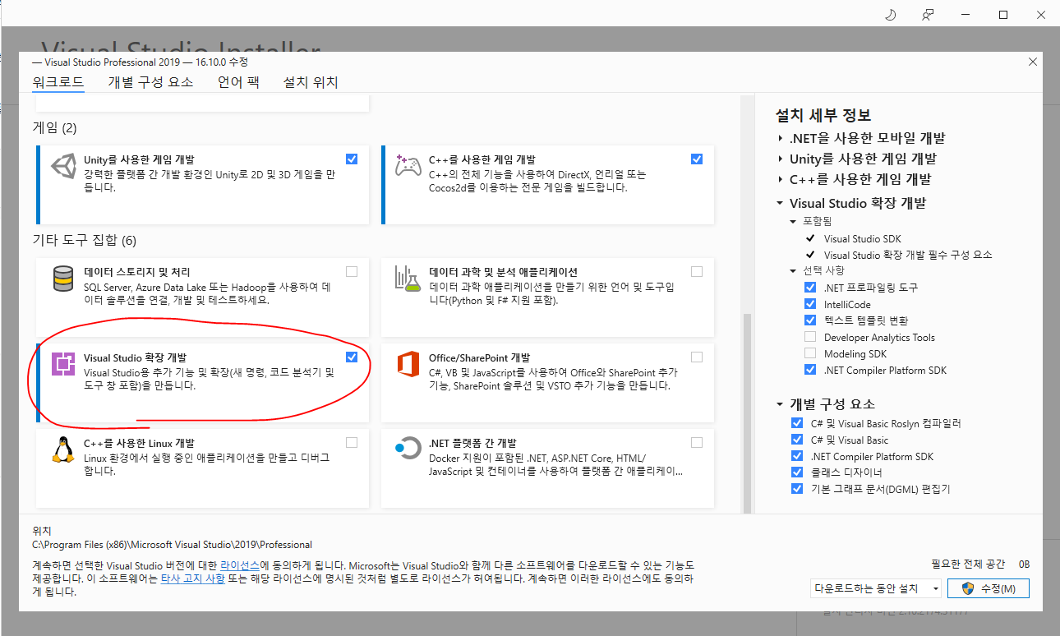Click the .NET cross-platform workload icon
The width and height of the screenshot is (1060, 636).
click(408, 449)
